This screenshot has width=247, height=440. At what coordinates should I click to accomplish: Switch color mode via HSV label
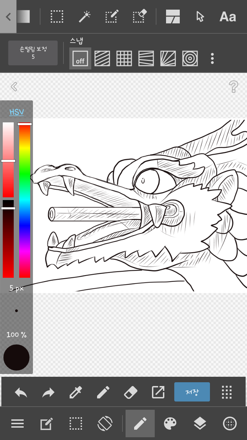(16, 112)
